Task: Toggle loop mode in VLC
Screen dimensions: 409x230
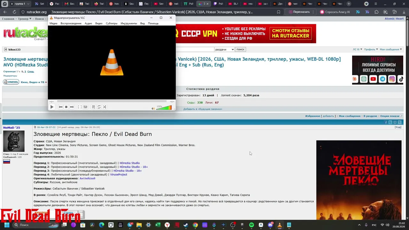Action: pos(99,107)
